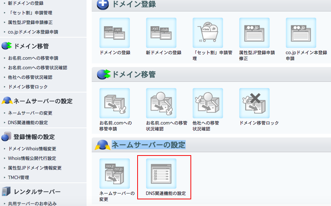Open the 「セット割」申請管理 shopping cart icon
331x206 pixels.
pos(208,33)
